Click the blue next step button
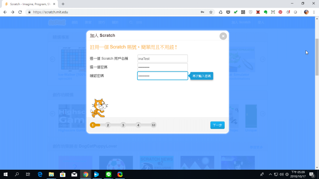 [217, 125]
